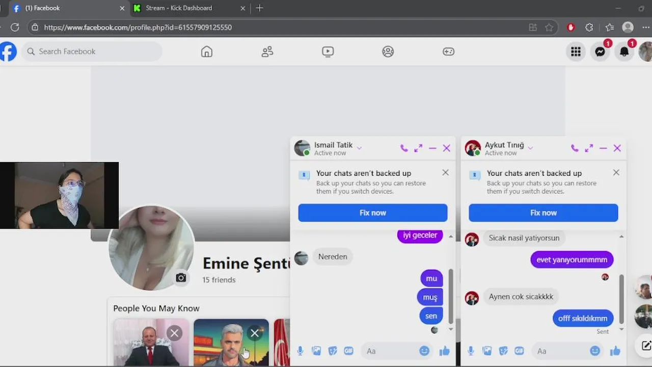
Task: Open the Messenger icon in header
Action: 600,51
